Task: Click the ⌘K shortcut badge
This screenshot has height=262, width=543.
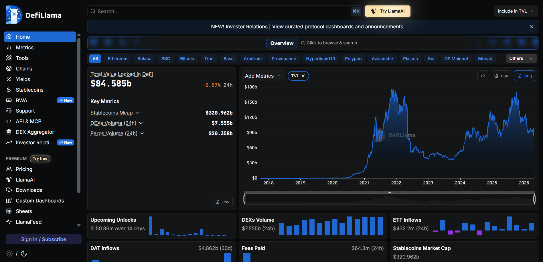Action: coord(356,11)
